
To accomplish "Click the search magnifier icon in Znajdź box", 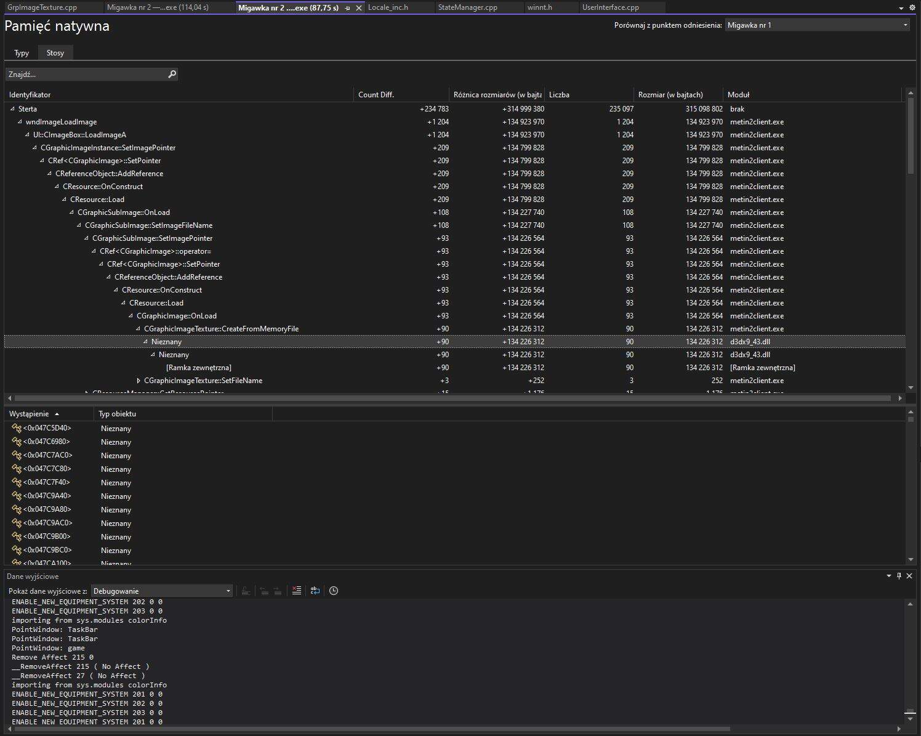I will 172,75.
